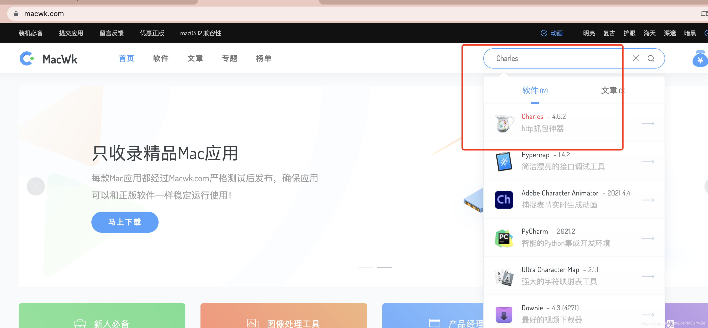Image resolution: width=708 pixels, height=328 pixels.
Task: Click the 提交应用 top link
Action: click(71, 33)
